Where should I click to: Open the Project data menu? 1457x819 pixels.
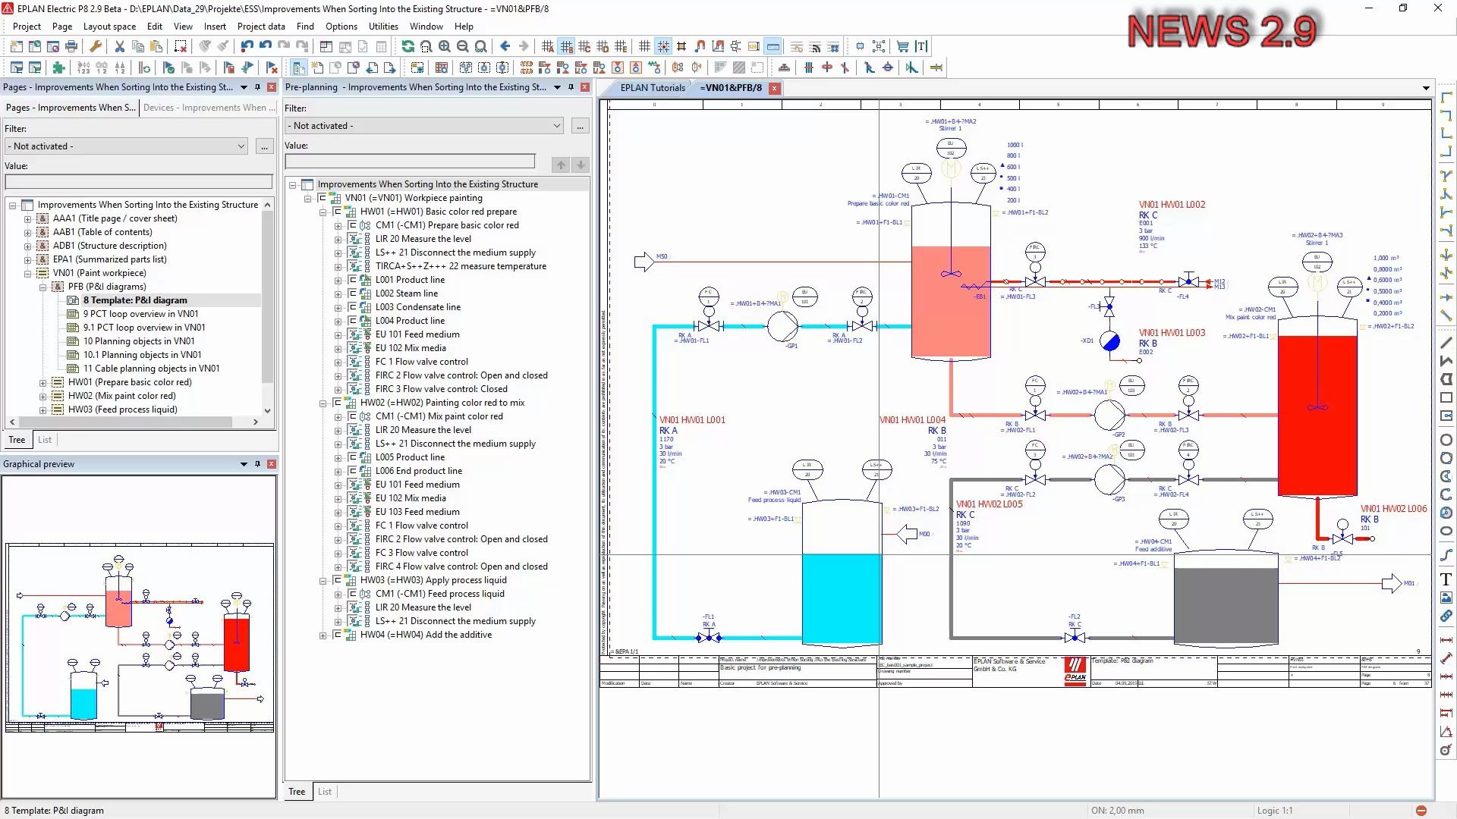point(261,26)
